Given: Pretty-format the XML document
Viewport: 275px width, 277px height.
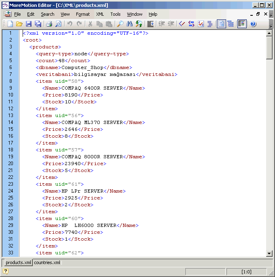Looking at the screenshot, I should (210, 24).
